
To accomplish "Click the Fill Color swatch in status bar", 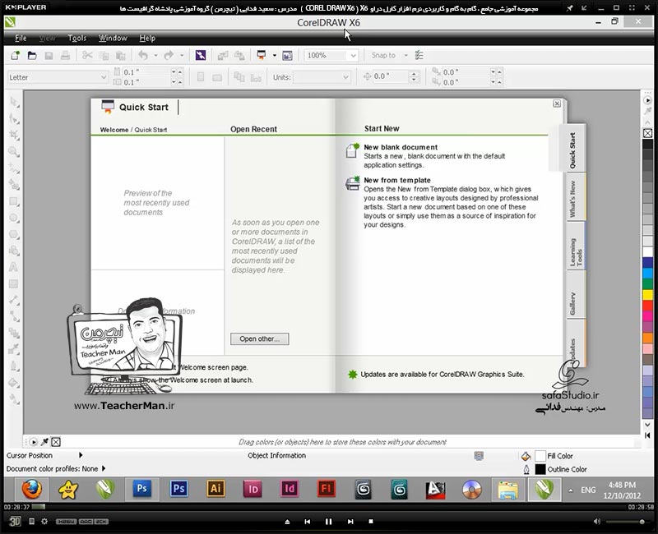I will tap(540, 456).
